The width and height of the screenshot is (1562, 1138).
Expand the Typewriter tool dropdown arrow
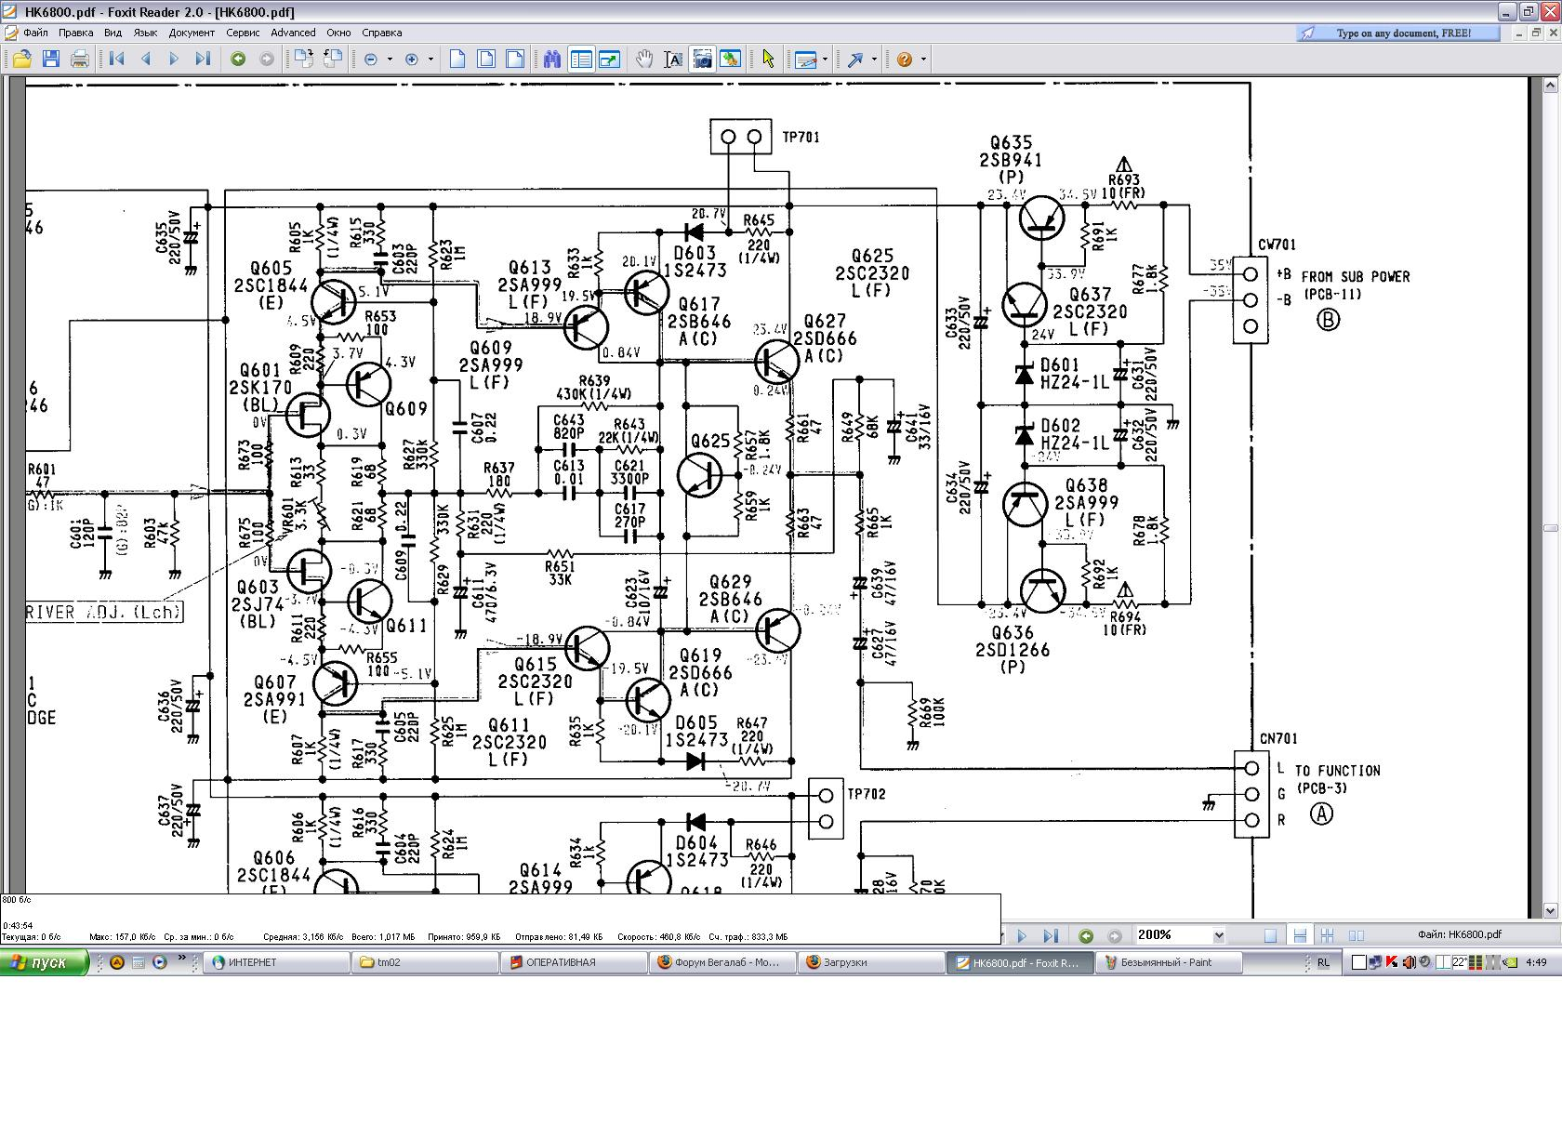[825, 60]
